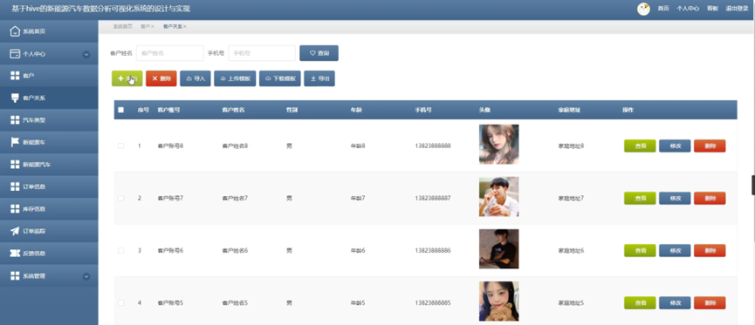Viewport: 755px width, 325px height.
Task: Click the grid icon beside 系统管理
Action: (x=15, y=276)
